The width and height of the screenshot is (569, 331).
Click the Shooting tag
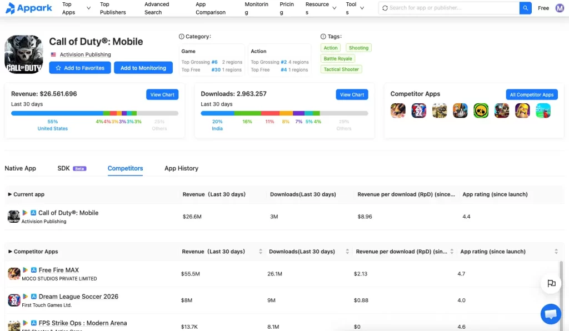pos(358,48)
